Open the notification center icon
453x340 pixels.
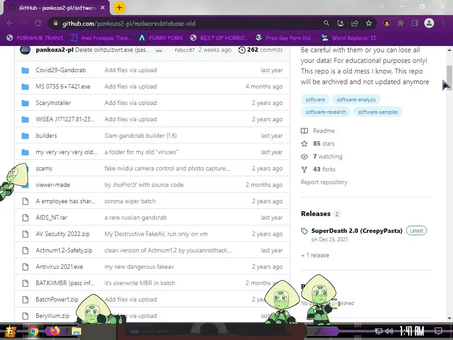click(438, 331)
